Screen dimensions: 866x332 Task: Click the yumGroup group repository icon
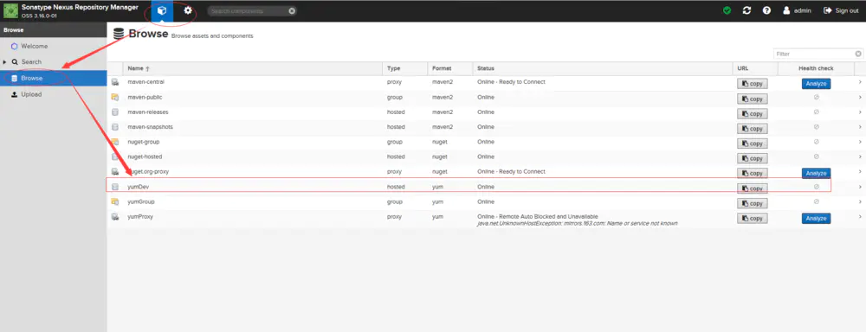pyautogui.click(x=115, y=201)
